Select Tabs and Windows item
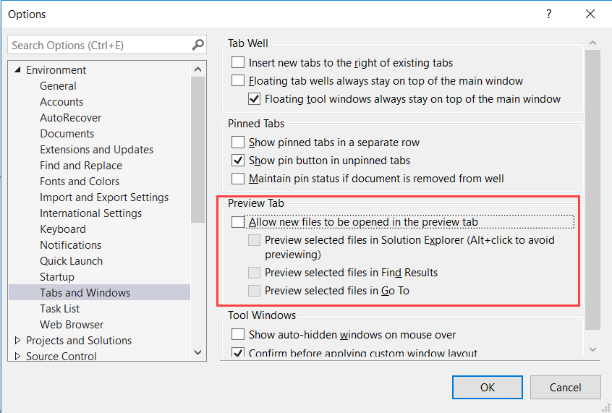612x413 pixels. (85, 293)
